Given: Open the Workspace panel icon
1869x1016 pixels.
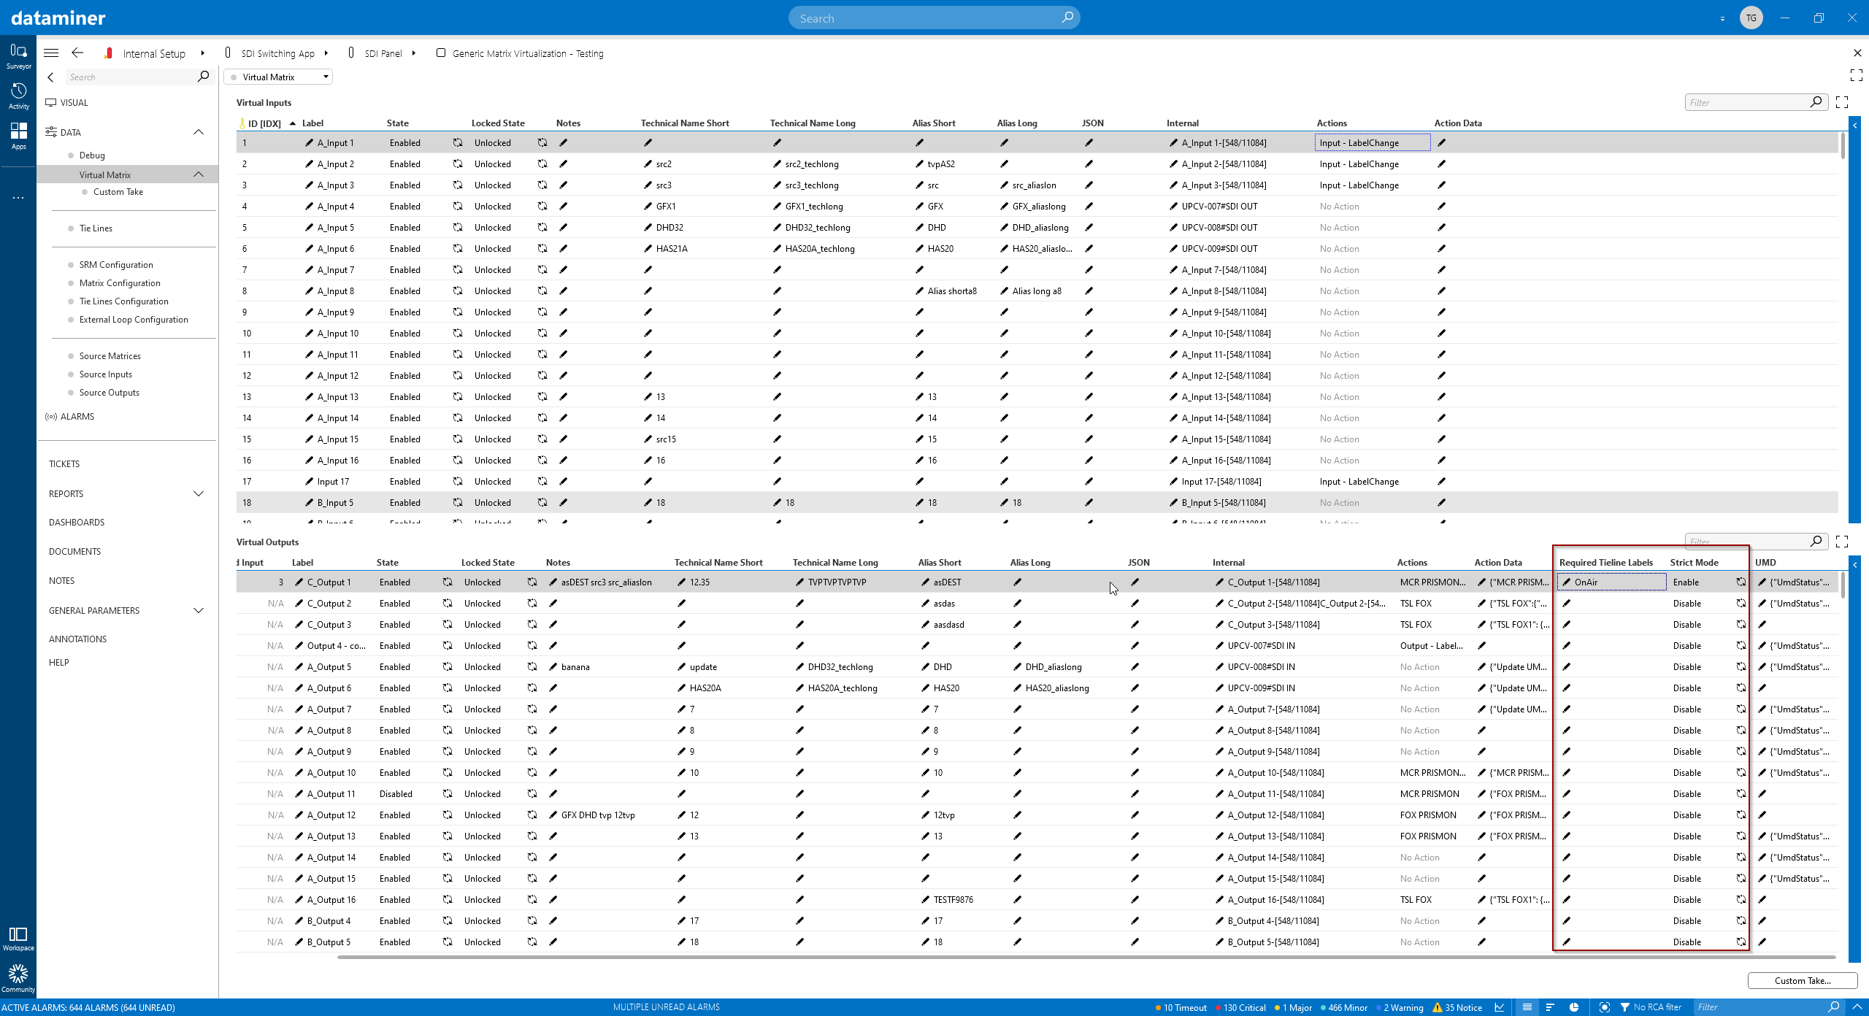Looking at the screenshot, I should coord(18,939).
